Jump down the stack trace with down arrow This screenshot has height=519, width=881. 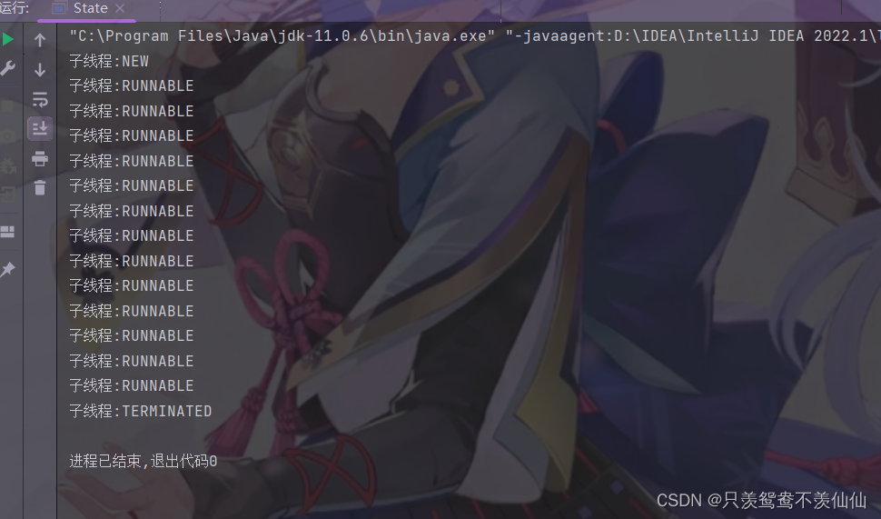tap(40, 70)
